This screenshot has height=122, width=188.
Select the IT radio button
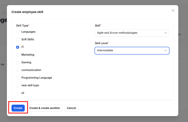[18, 47]
